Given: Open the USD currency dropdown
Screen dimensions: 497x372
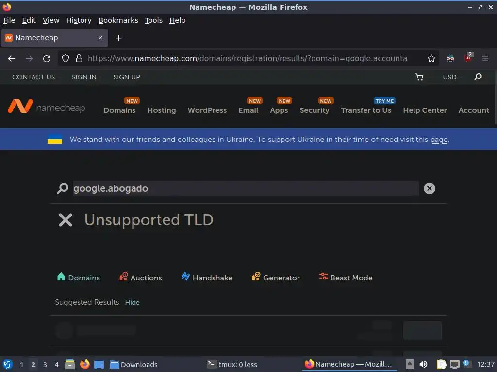Looking at the screenshot, I should coord(449,77).
